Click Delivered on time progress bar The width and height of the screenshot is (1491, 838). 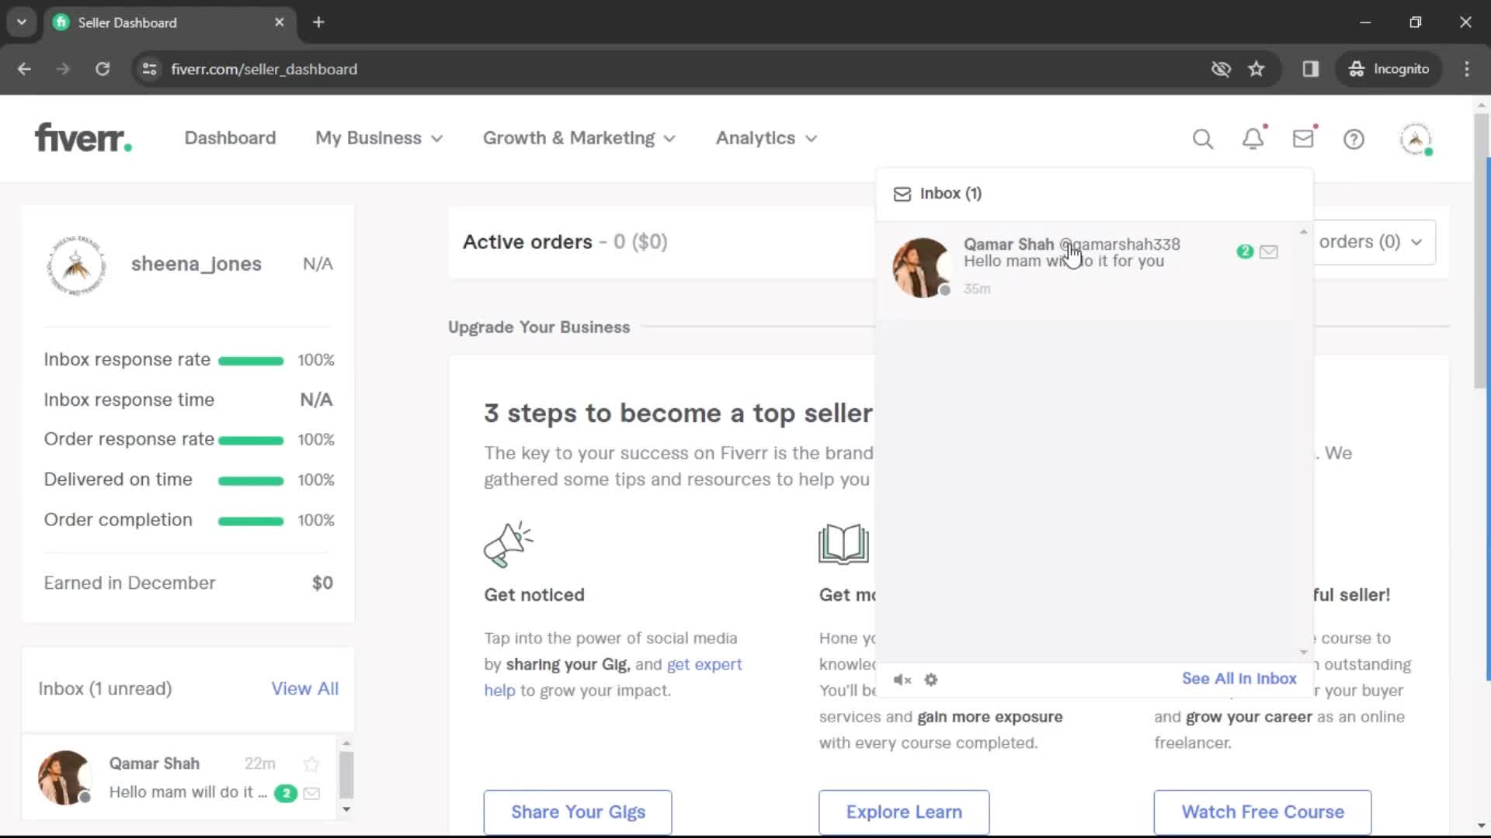pos(251,481)
